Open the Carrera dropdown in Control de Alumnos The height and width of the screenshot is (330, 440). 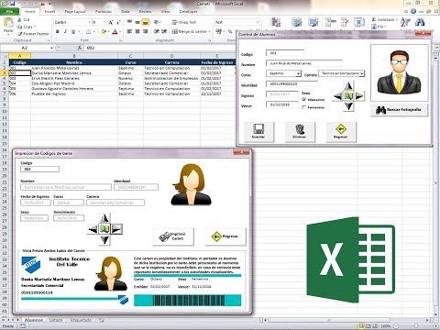pos(362,73)
